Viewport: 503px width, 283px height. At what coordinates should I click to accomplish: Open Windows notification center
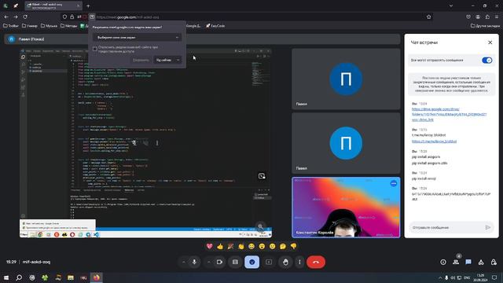coord(494,277)
